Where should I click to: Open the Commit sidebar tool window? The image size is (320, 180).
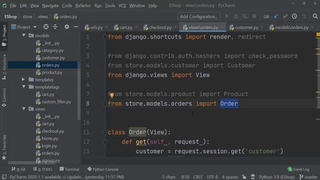click(4, 97)
